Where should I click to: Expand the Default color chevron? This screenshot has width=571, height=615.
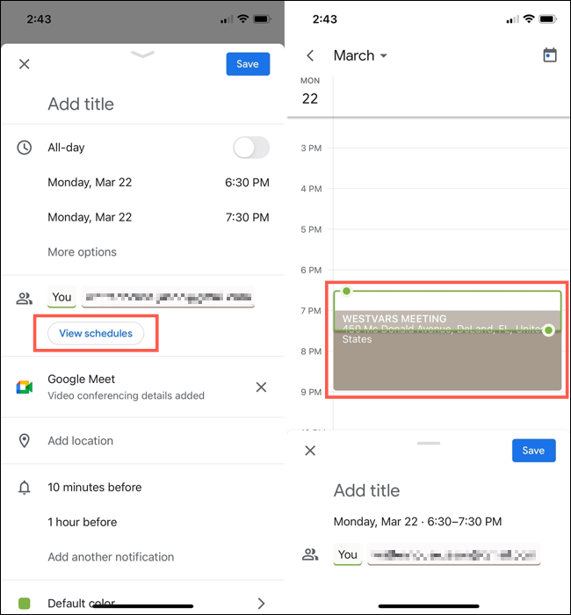pyautogui.click(x=261, y=604)
